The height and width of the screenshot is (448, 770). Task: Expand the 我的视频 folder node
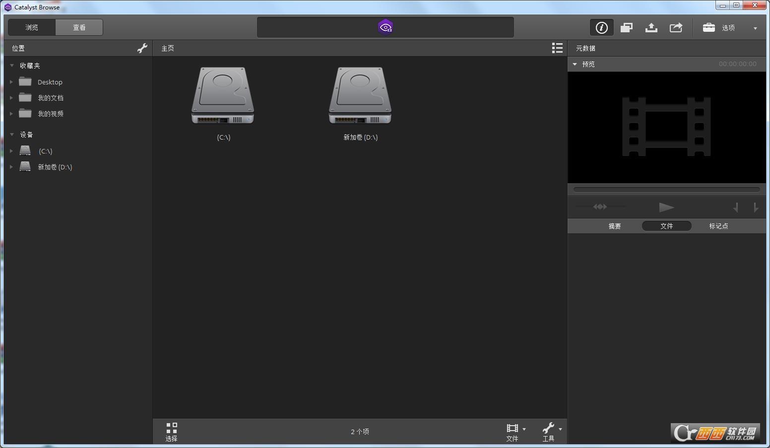11,114
